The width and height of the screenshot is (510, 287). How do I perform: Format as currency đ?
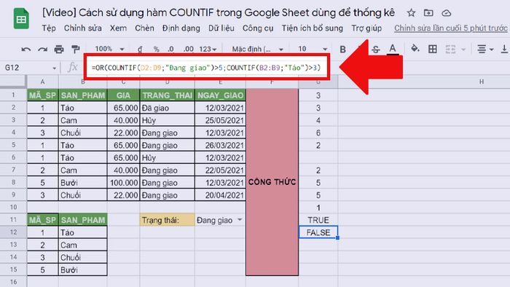tap(140, 49)
